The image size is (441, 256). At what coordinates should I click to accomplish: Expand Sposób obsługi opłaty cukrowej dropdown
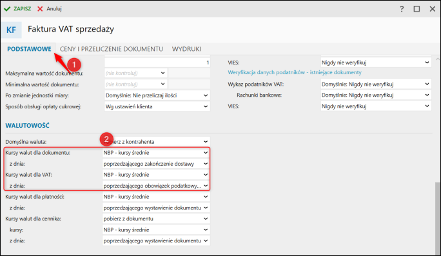[x=157, y=106]
